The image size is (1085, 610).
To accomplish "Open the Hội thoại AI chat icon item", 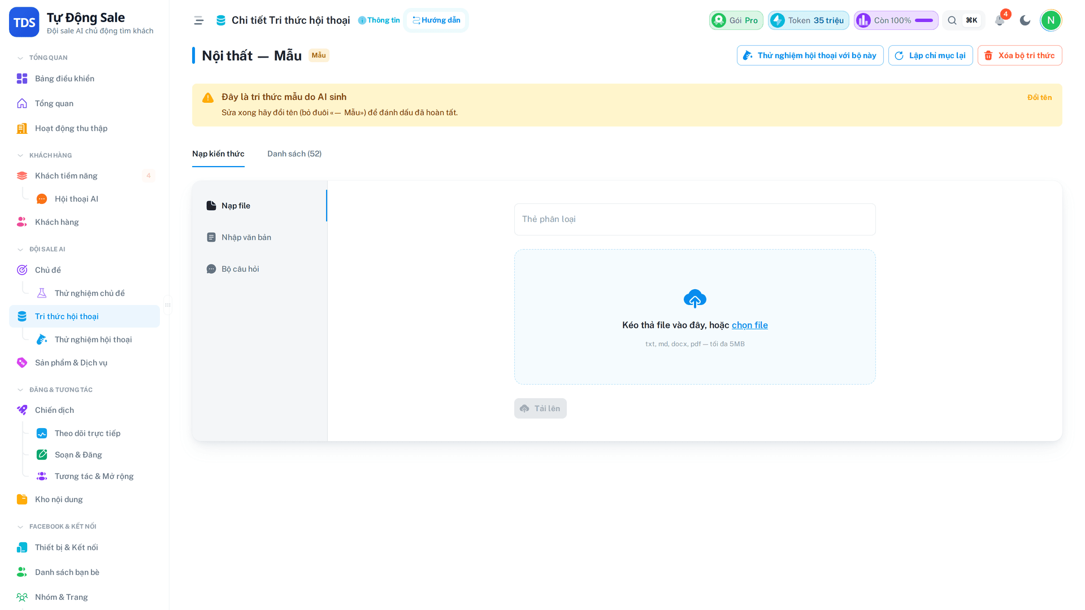I will pyautogui.click(x=76, y=199).
